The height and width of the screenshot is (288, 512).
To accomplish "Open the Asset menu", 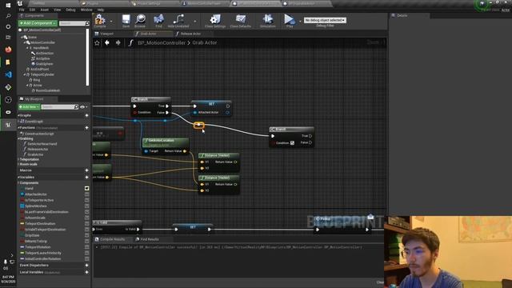I will click(45, 10).
